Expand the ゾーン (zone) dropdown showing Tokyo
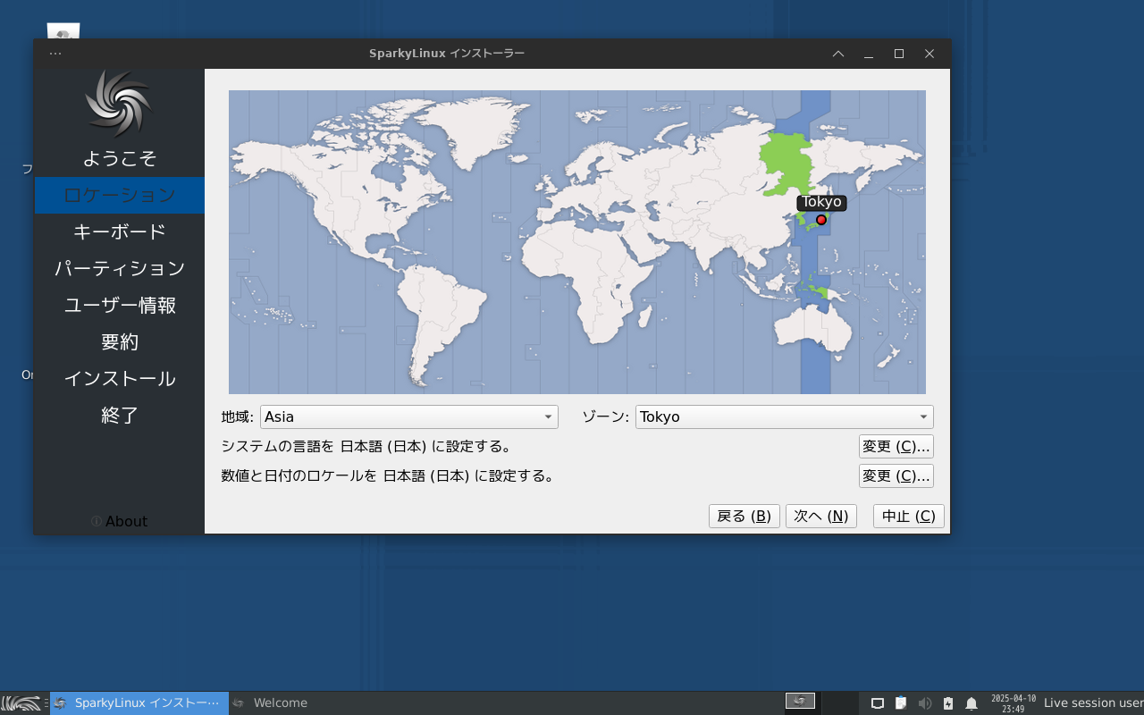The width and height of the screenshot is (1144, 715). pyautogui.click(x=785, y=416)
